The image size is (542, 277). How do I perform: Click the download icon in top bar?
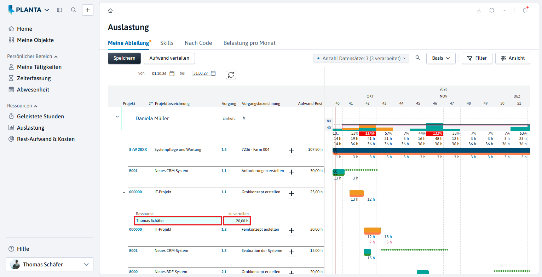pyautogui.click(x=479, y=10)
